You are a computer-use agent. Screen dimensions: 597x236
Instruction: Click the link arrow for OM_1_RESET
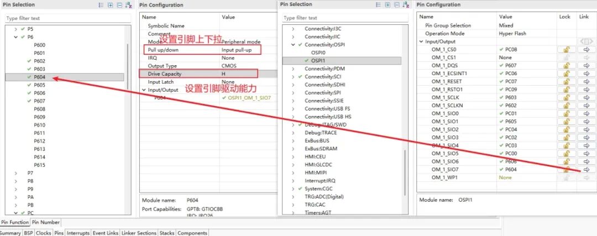pyautogui.click(x=586, y=81)
